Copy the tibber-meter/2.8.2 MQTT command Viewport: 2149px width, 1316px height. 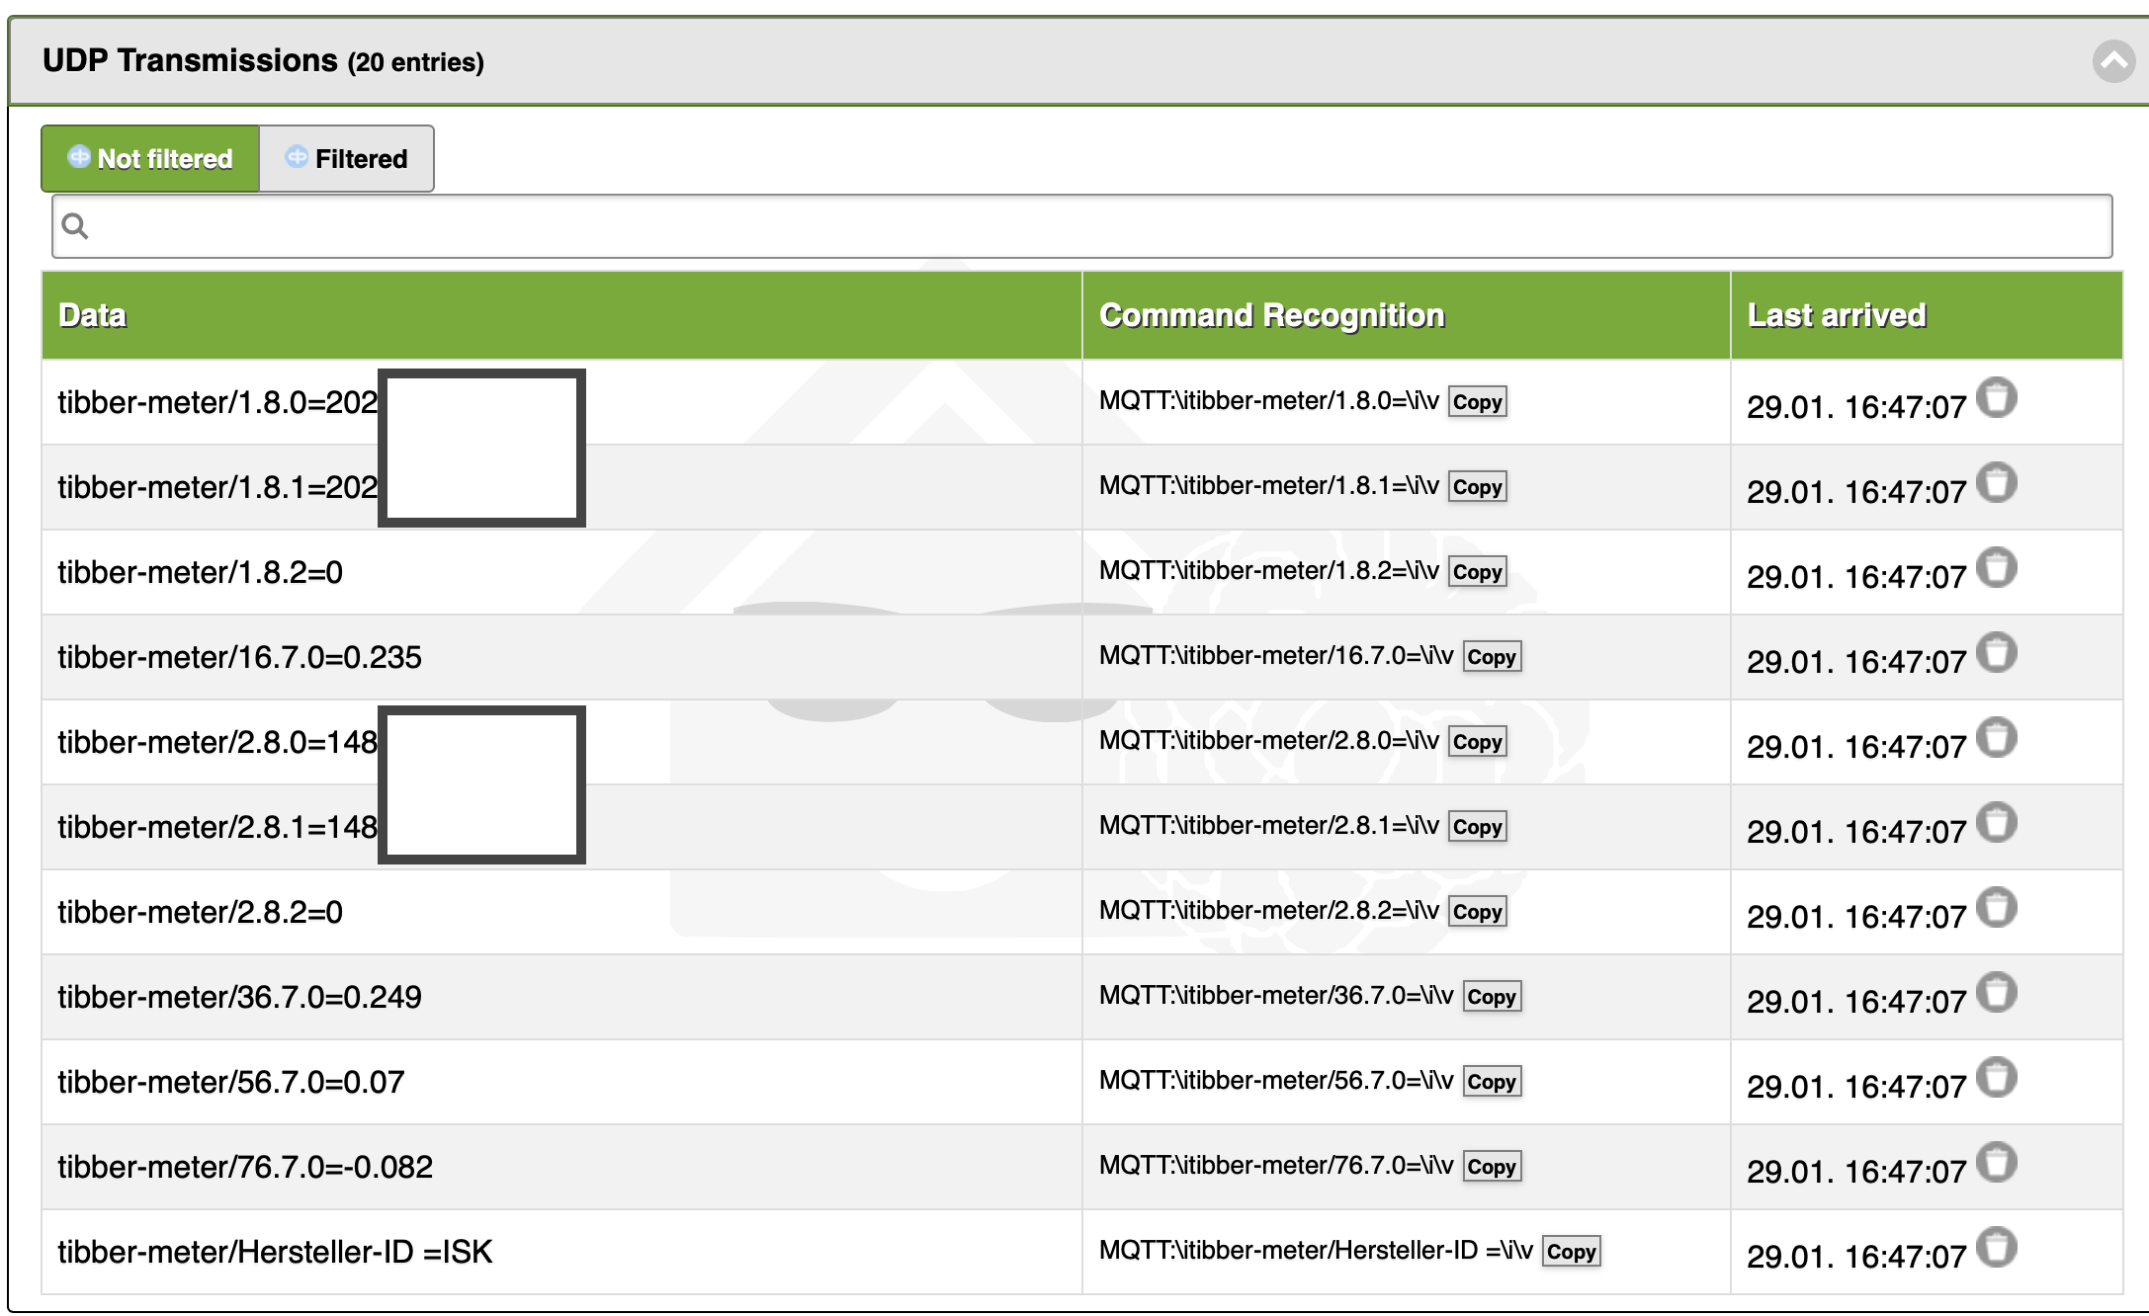(1477, 912)
